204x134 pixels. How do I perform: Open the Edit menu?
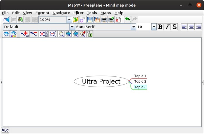tap(16, 13)
